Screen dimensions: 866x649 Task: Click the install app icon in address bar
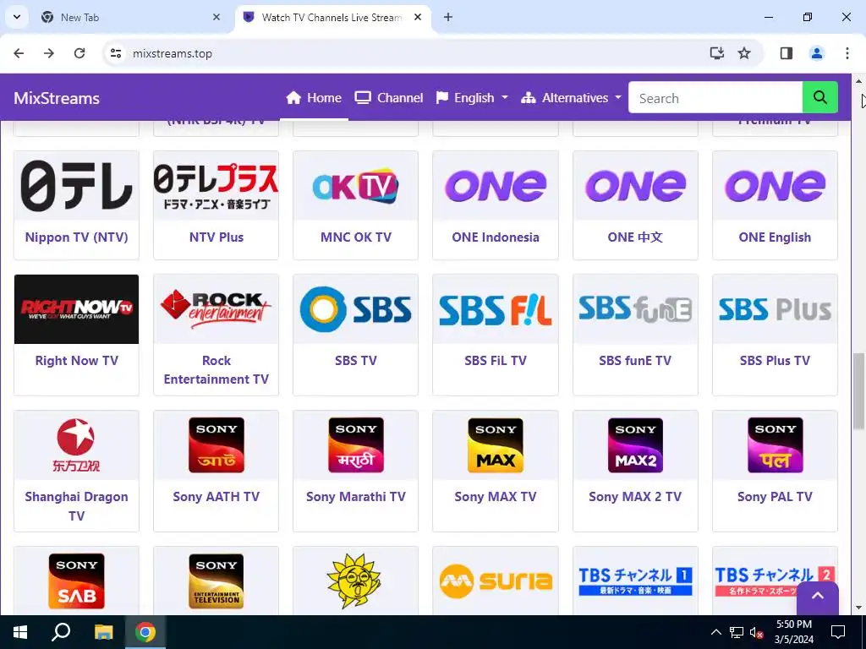pyautogui.click(x=716, y=53)
